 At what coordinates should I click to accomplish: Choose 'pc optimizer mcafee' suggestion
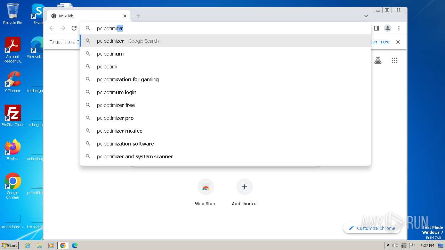[225, 131]
